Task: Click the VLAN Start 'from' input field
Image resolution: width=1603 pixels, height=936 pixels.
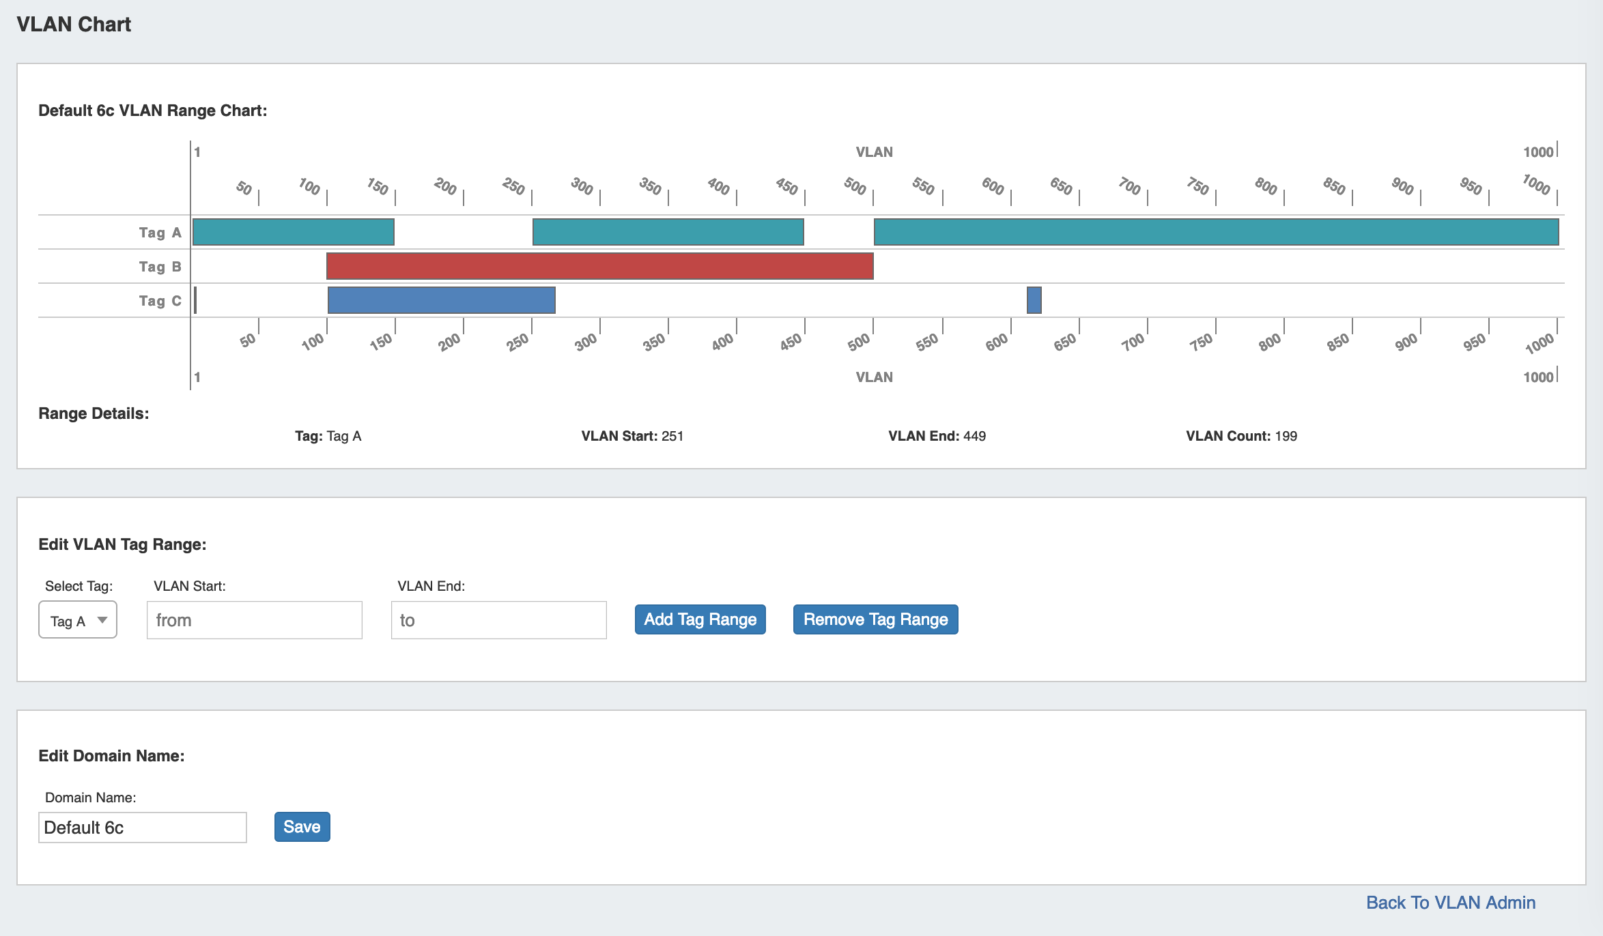Action: click(x=254, y=619)
